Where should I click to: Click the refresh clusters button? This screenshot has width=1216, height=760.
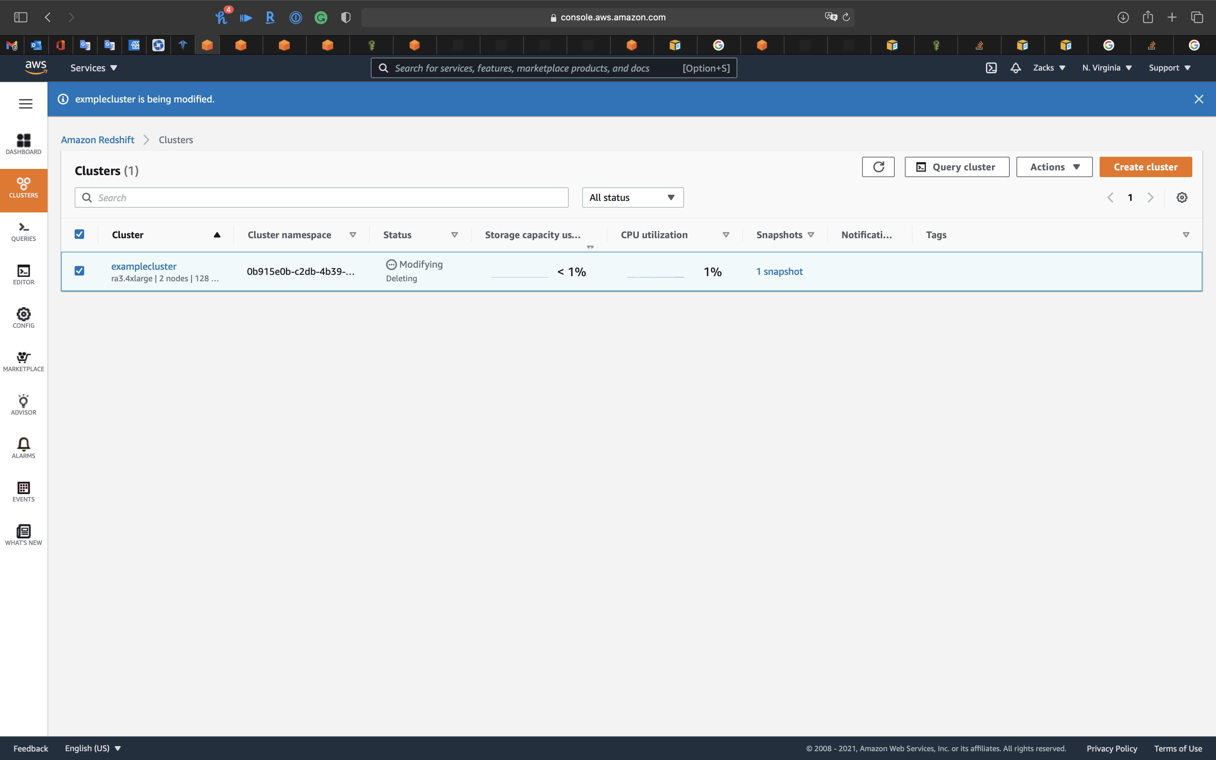[x=878, y=167]
